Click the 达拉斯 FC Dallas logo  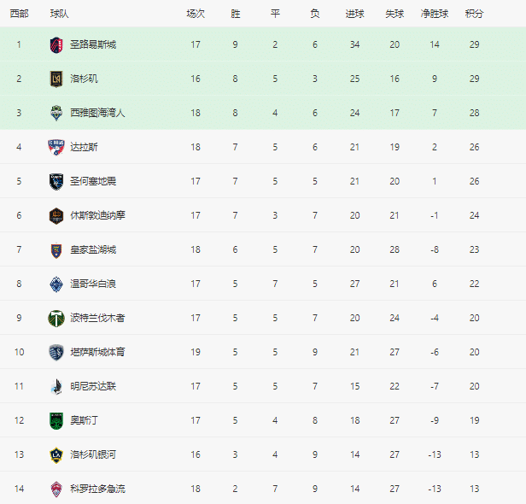coord(56,147)
